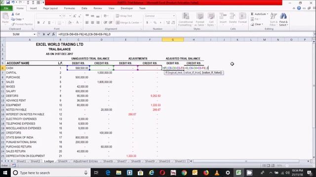The image size is (316, 177).
Task: Toggle Bold formatting
Action: pos(39,23)
